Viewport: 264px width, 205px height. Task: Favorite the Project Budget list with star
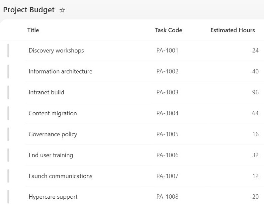click(62, 10)
